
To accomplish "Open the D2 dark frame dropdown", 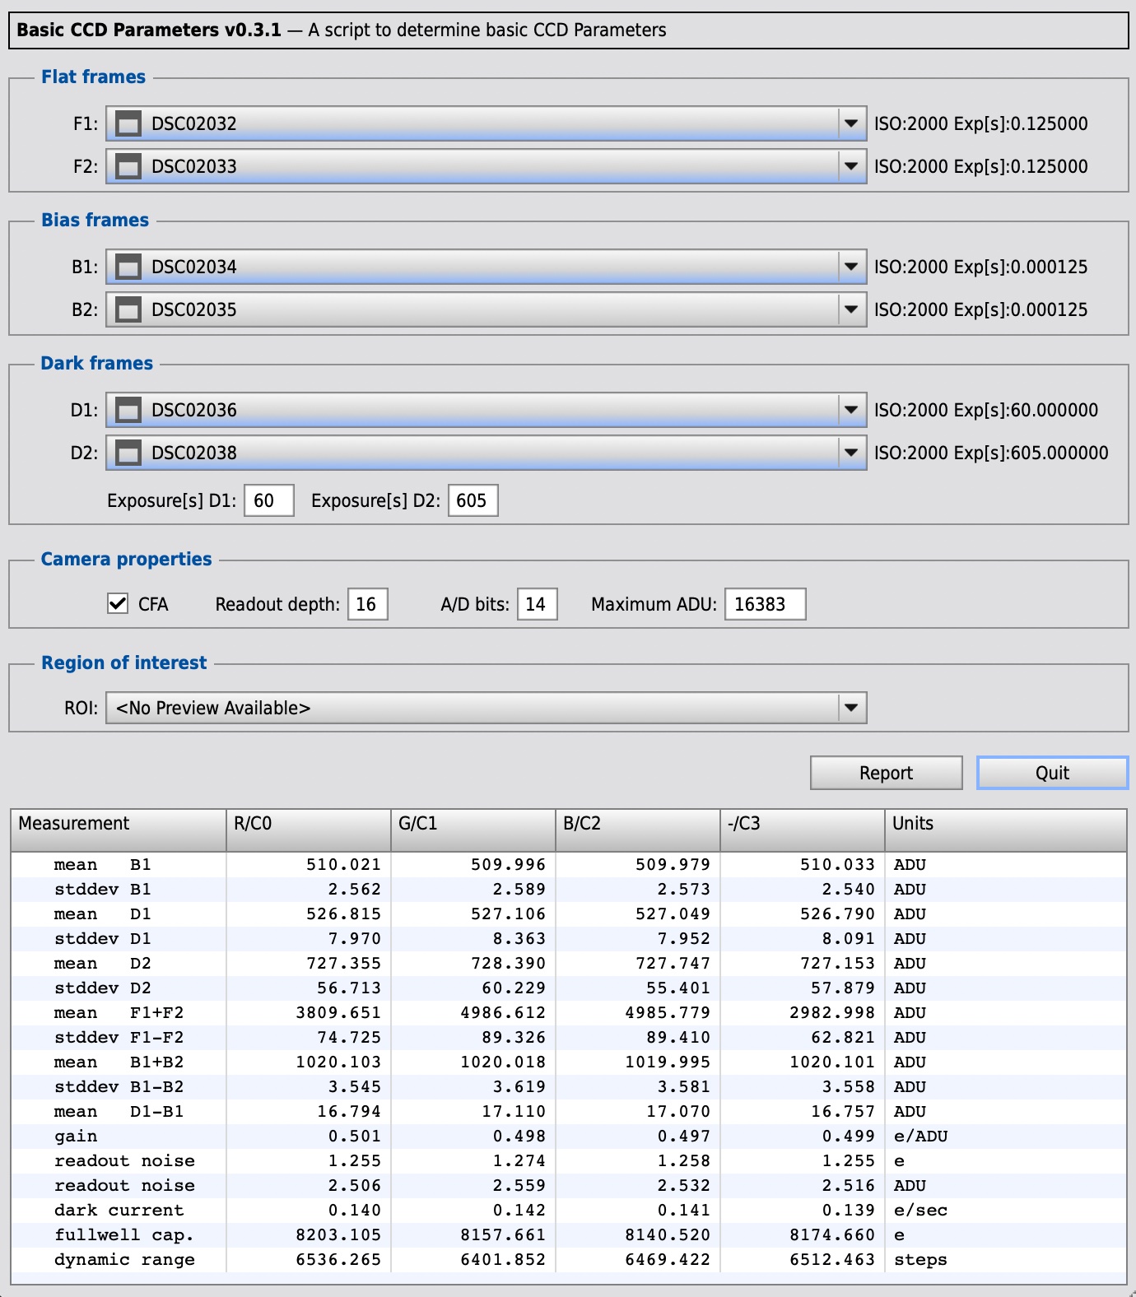I will pyautogui.click(x=851, y=453).
